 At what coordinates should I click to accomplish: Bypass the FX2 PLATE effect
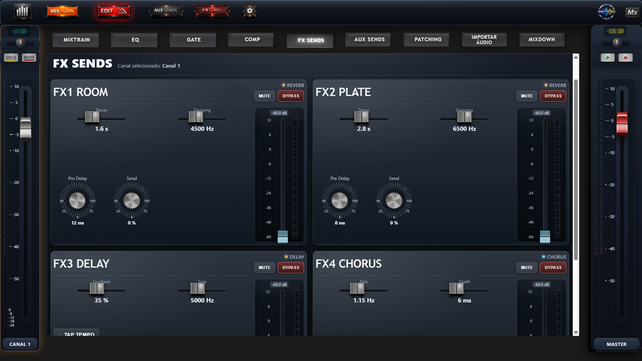(x=553, y=96)
